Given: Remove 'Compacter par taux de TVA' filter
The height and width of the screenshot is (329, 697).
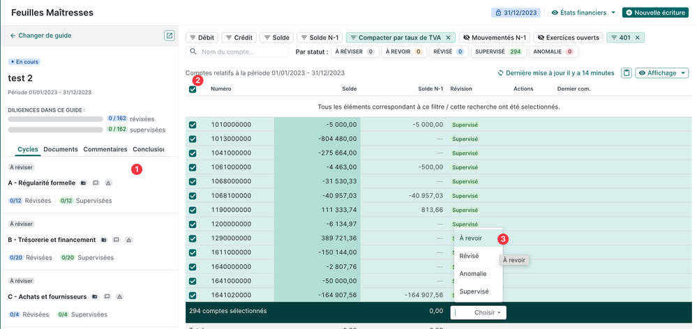Looking at the screenshot, I should coord(448,38).
